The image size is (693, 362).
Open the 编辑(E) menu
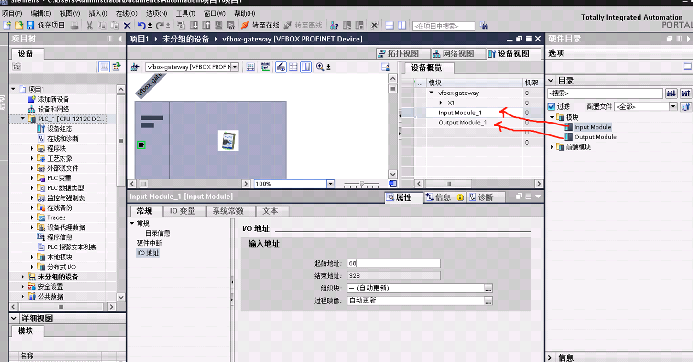[41, 13]
